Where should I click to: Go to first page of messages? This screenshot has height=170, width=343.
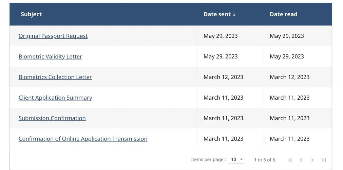pos(290,160)
